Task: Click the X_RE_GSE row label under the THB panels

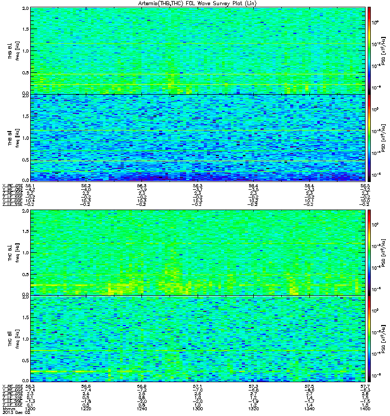Action: click(12, 186)
